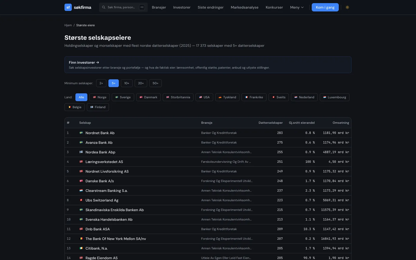This screenshot has width=416, height=260.
Task: Go to Hjem in the breadcrumb
Action: tap(68, 25)
